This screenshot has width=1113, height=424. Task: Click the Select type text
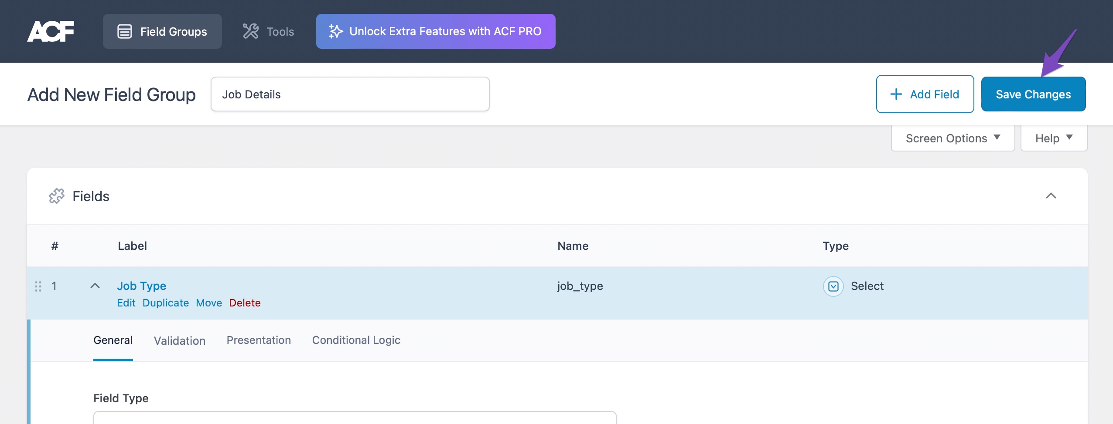[867, 286]
